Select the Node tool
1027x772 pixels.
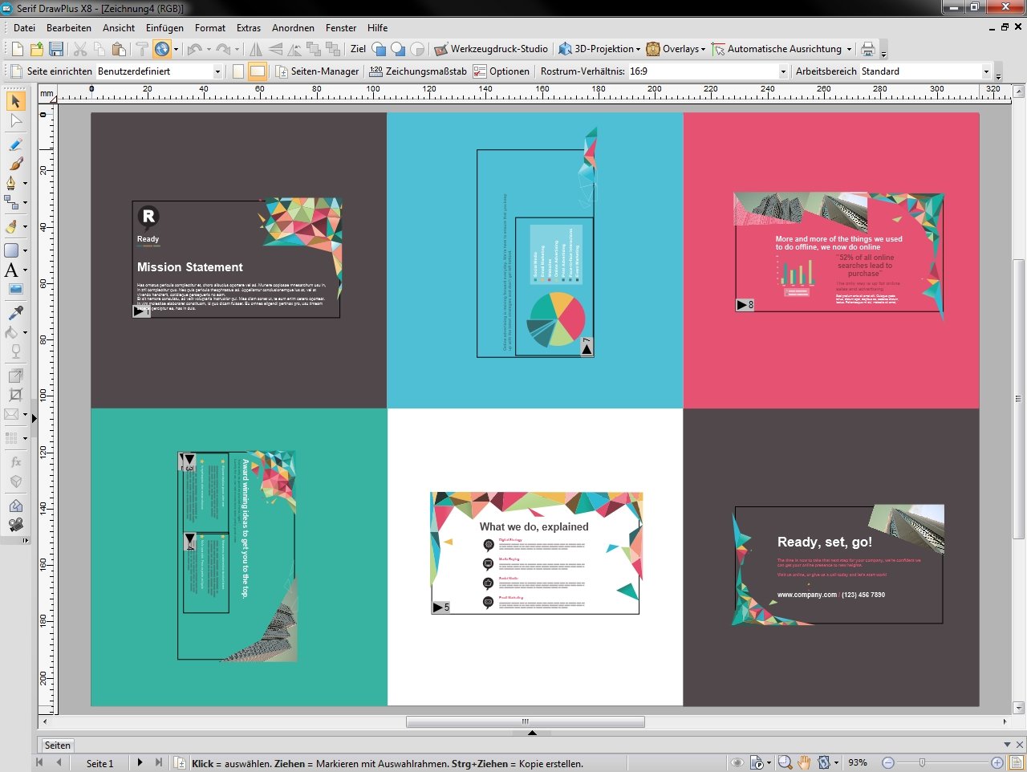pyautogui.click(x=15, y=122)
